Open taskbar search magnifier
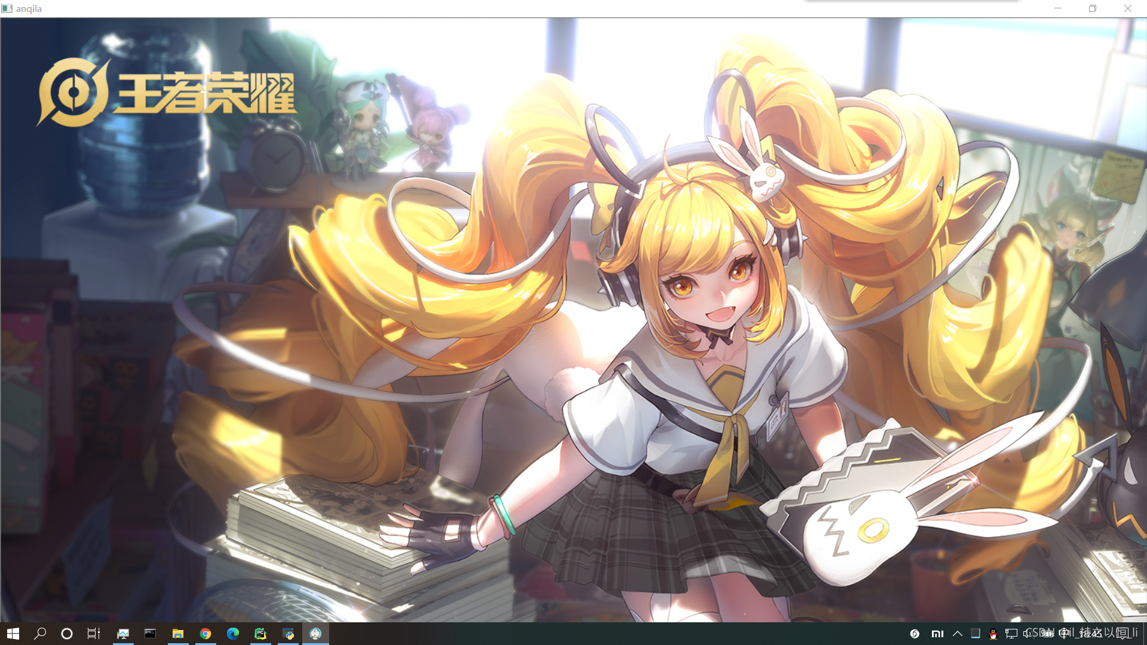The height and width of the screenshot is (645, 1147). tap(40, 634)
